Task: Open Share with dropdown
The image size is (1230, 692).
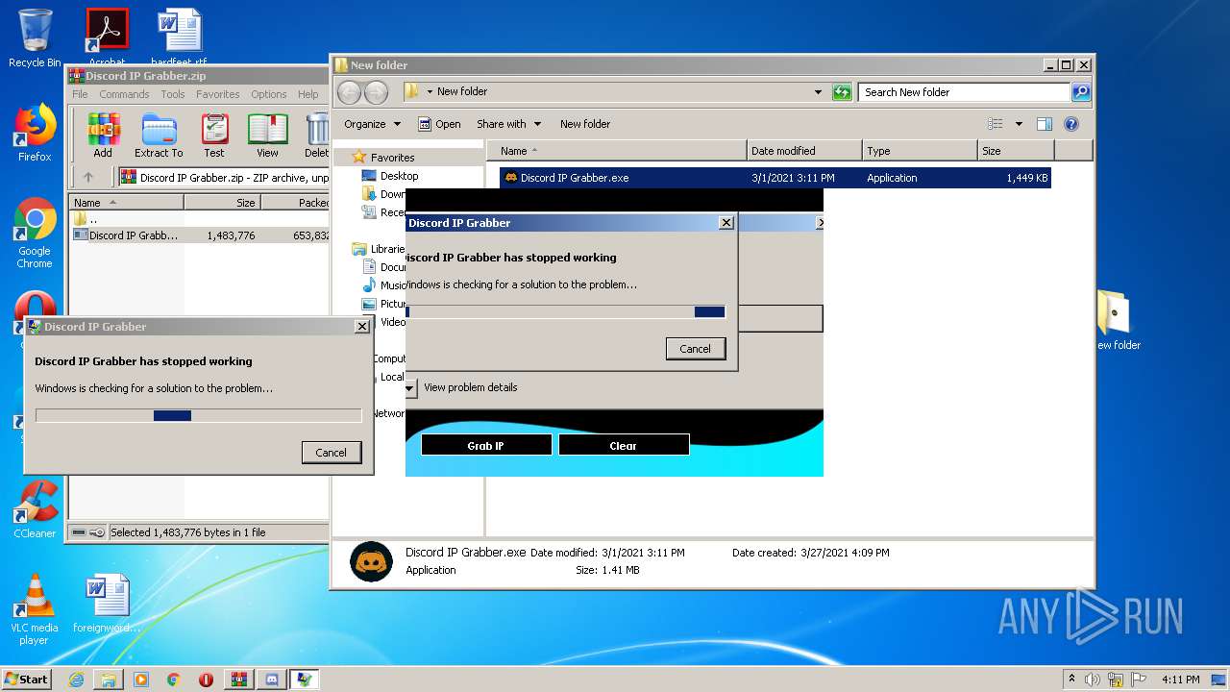Action: 508,124
